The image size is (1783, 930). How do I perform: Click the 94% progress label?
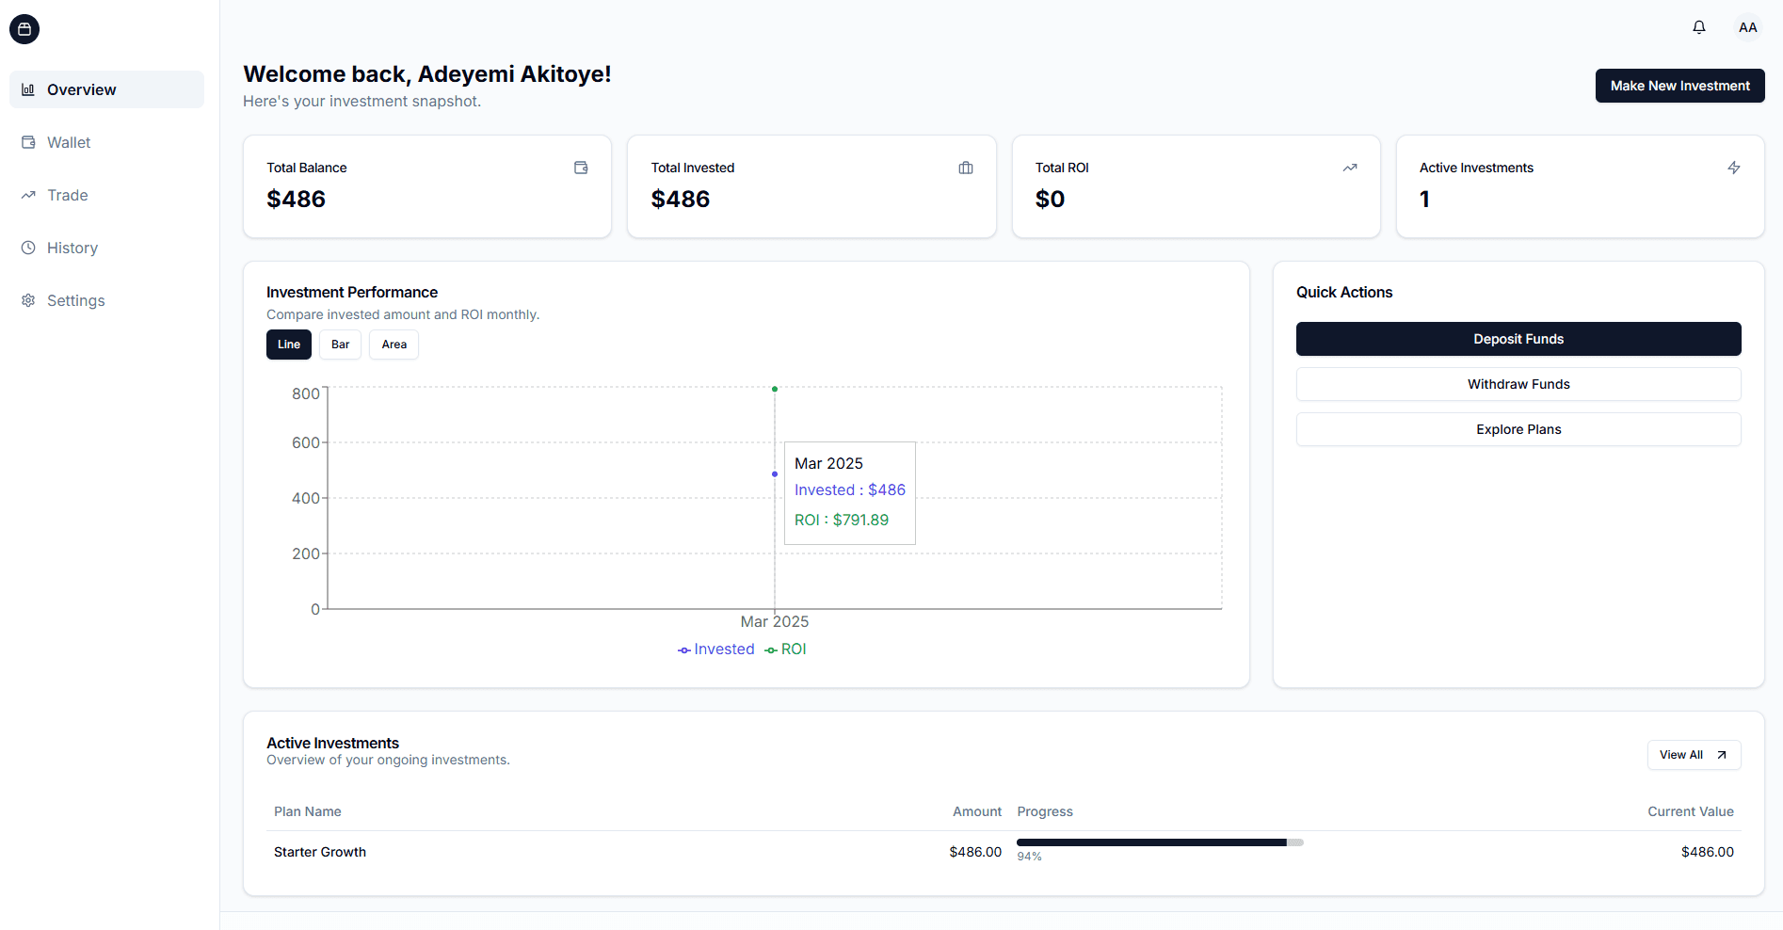click(x=1029, y=857)
